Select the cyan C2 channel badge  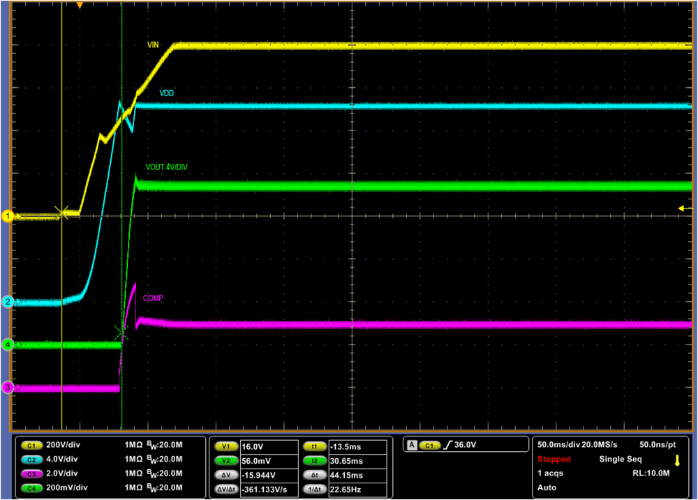(33, 459)
